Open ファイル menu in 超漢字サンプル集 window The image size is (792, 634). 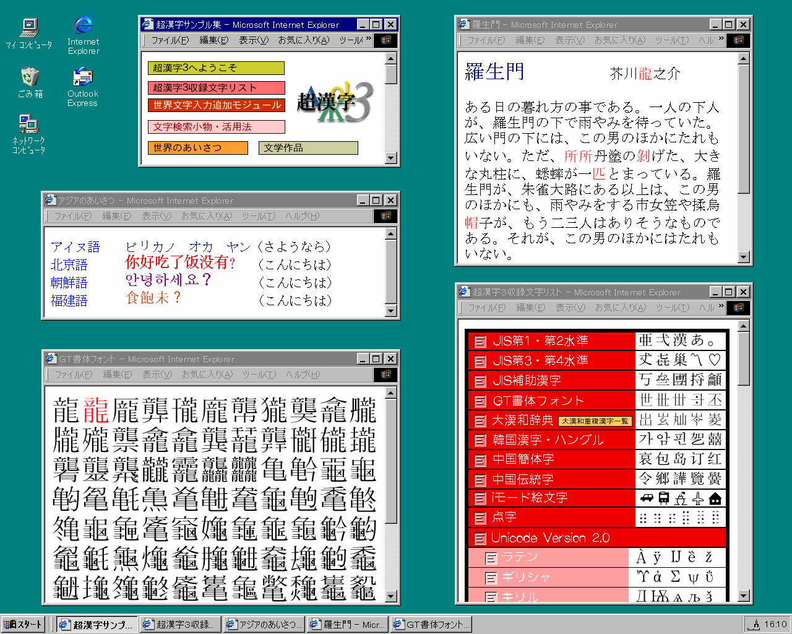170,40
